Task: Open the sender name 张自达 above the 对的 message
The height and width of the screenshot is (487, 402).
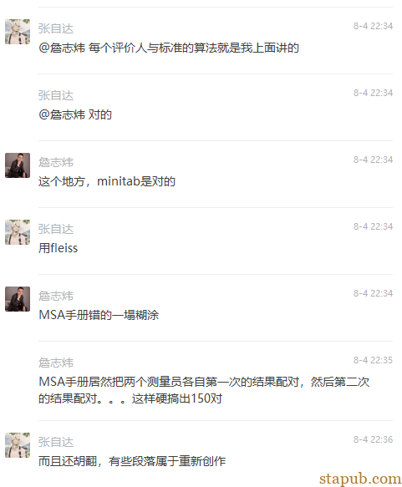Action: tap(56, 95)
